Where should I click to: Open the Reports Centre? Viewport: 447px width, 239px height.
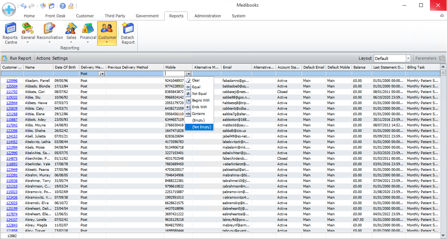pyautogui.click(x=10, y=33)
